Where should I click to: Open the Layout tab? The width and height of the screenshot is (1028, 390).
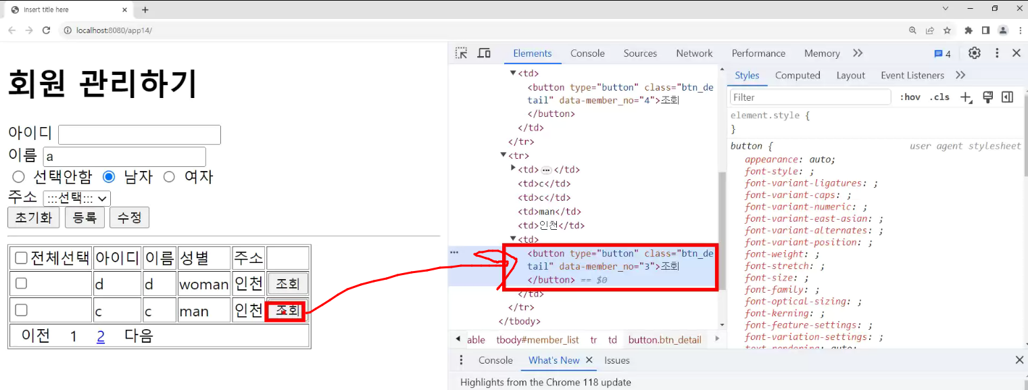(x=850, y=75)
